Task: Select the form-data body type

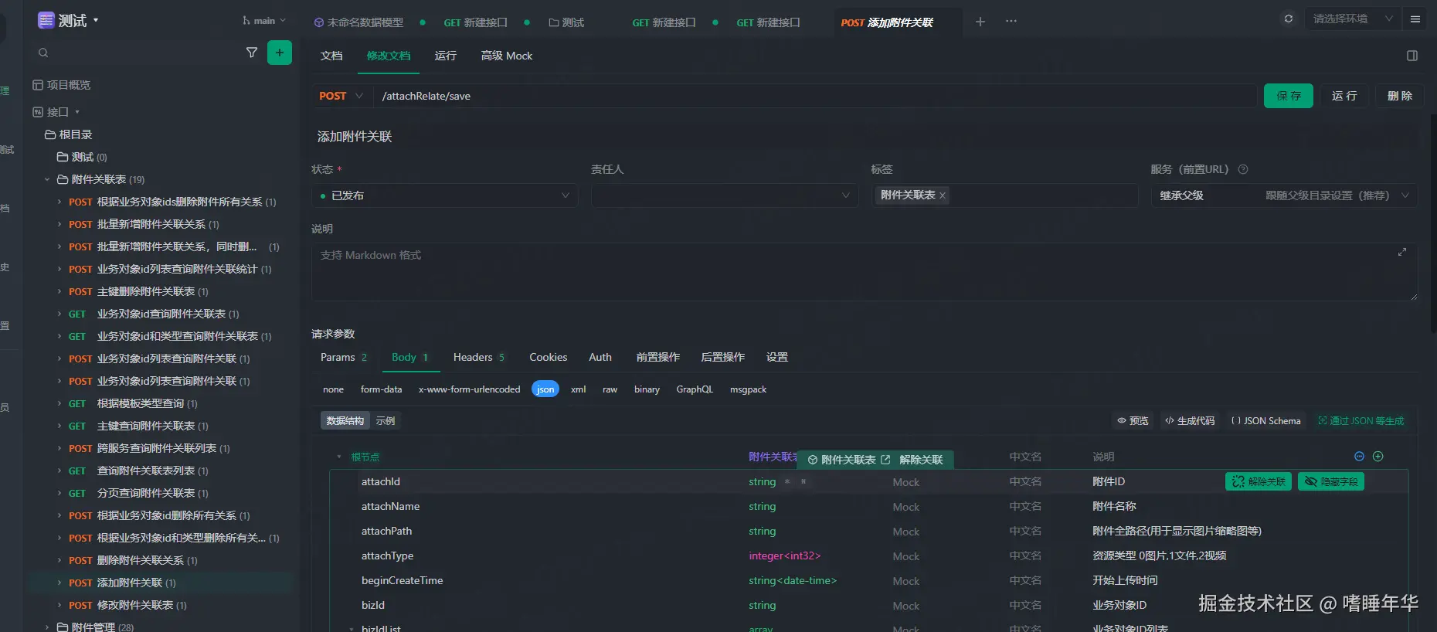Action: (x=381, y=389)
